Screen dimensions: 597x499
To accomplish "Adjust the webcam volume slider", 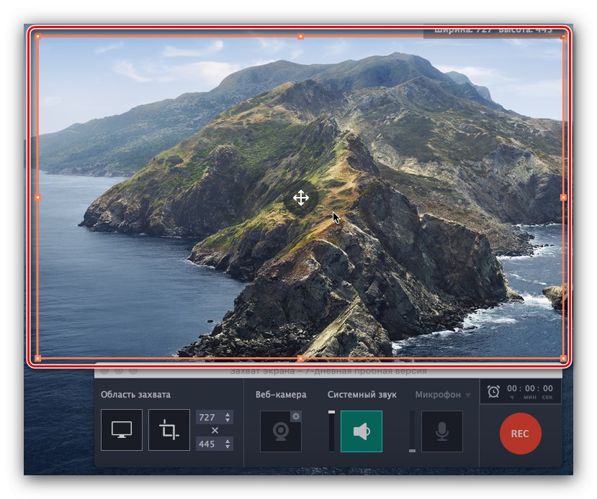I will [x=332, y=431].
